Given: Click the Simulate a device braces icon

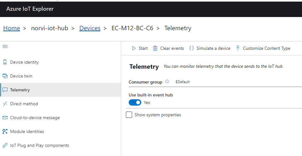Looking at the screenshot, I should tap(192, 48).
